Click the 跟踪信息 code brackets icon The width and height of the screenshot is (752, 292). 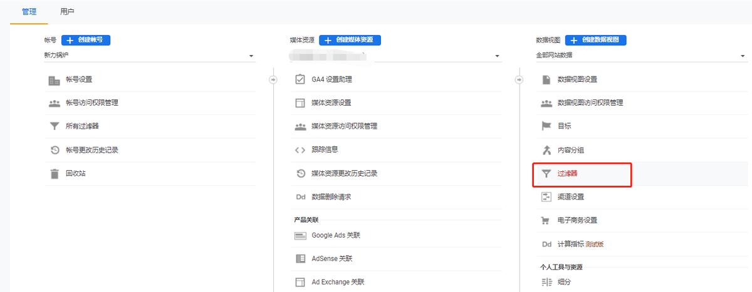pyautogui.click(x=300, y=150)
